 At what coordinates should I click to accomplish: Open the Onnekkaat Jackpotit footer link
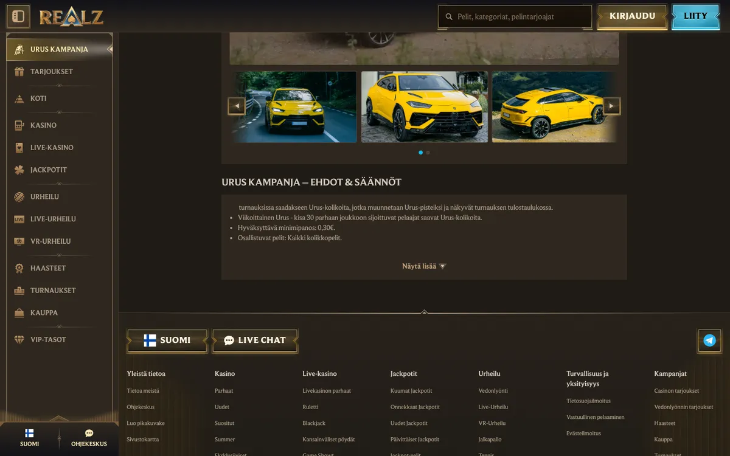pos(415,407)
